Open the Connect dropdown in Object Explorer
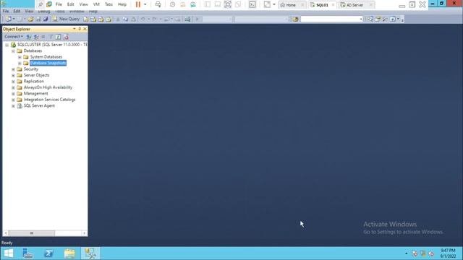The image size is (463, 260). click(x=14, y=37)
